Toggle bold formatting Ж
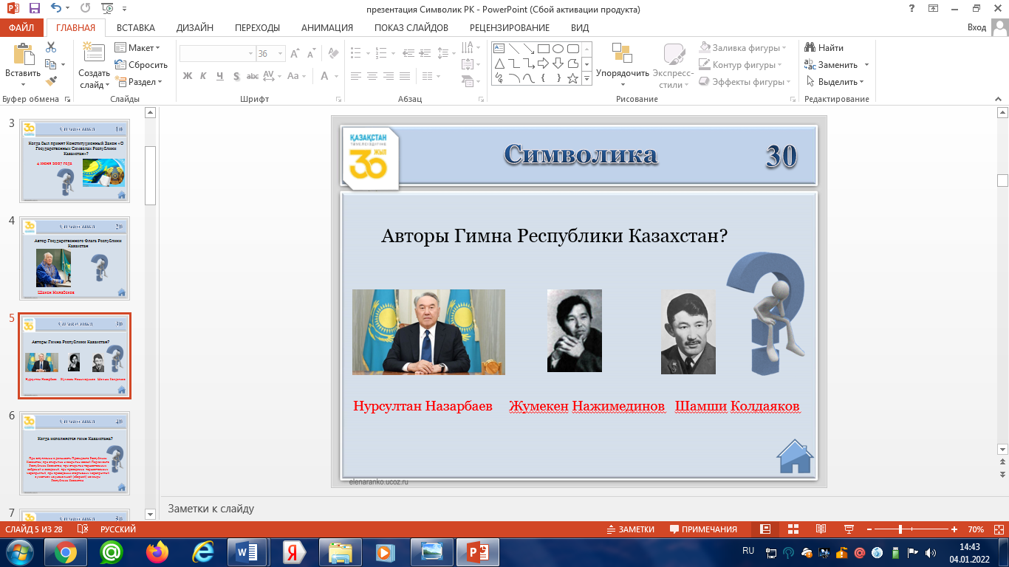Viewport: 1009px width, 567px height. (x=188, y=76)
